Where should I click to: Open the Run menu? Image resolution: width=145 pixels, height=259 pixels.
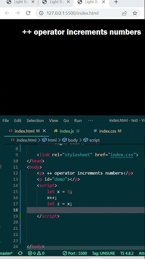point(78,121)
